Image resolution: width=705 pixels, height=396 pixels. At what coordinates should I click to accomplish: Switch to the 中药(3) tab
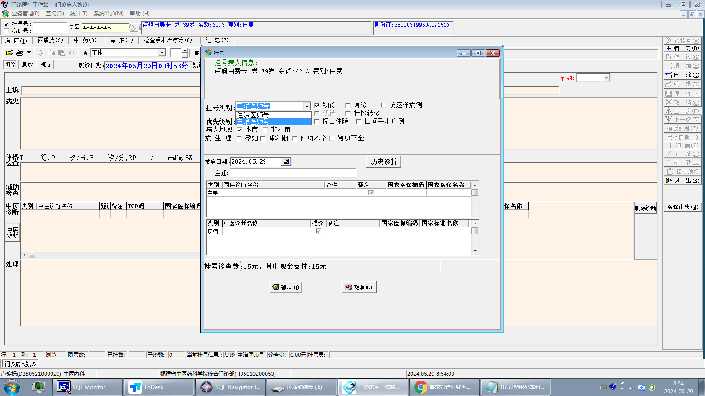tap(85, 40)
